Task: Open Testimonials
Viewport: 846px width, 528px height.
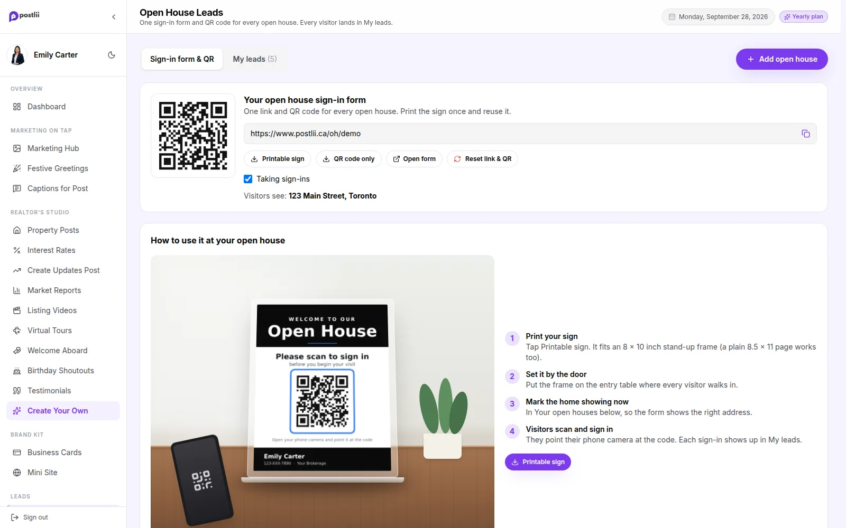Action: 63,391
